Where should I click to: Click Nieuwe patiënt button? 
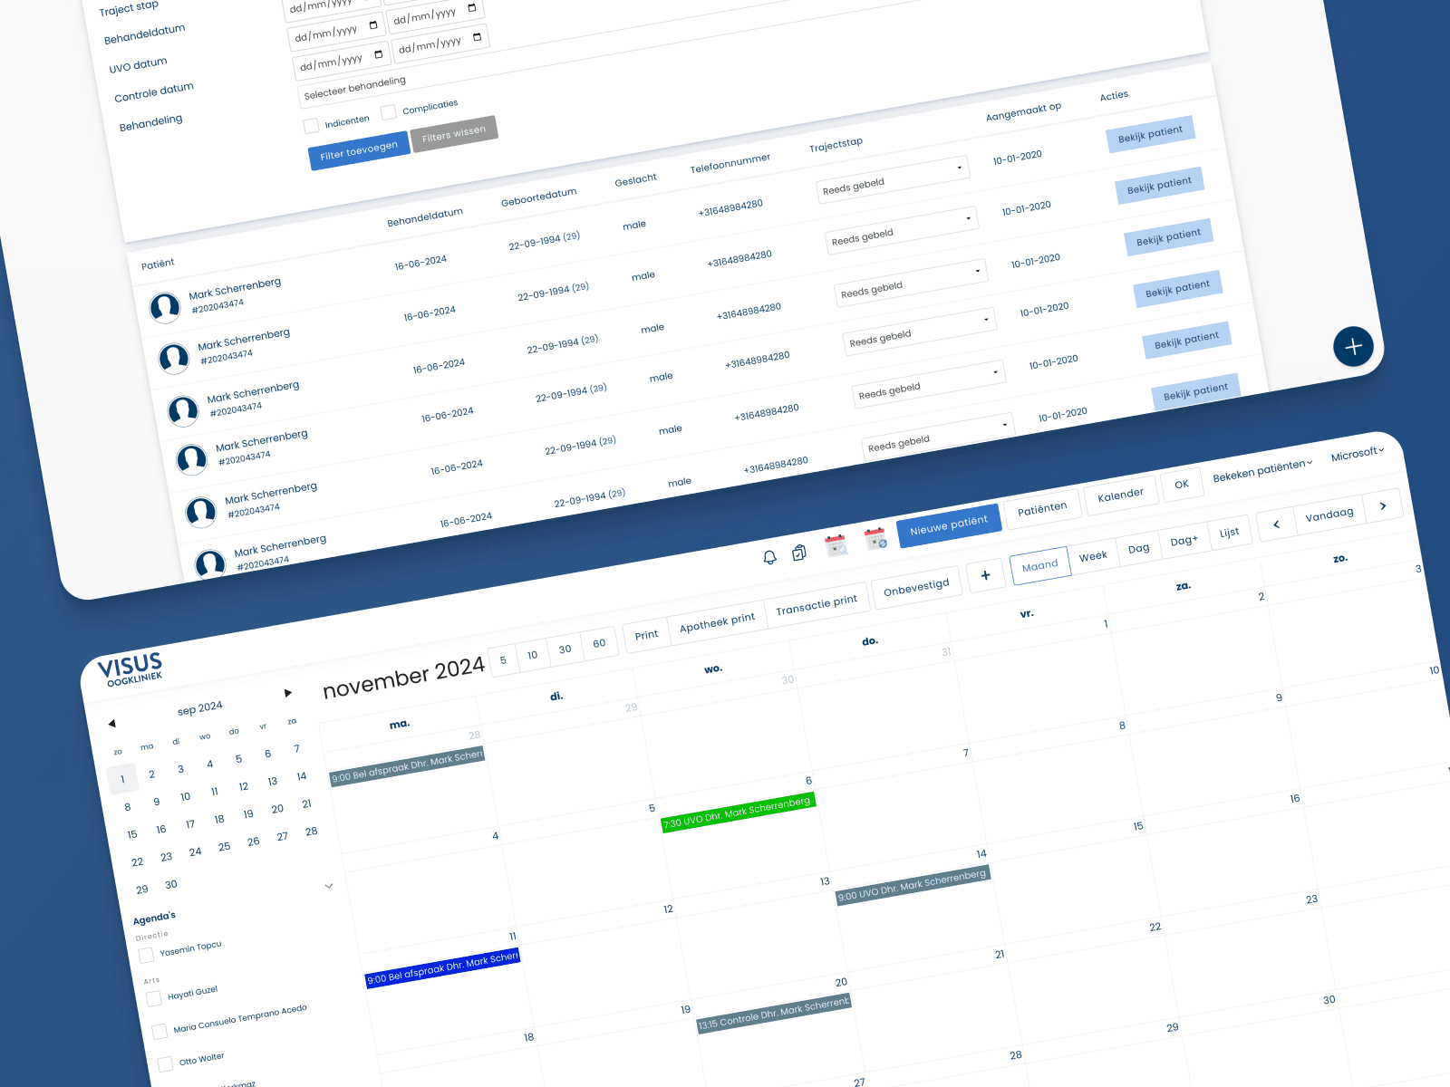[x=948, y=525]
